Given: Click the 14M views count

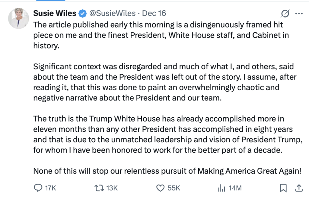Looking at the screenshot, I should [235, 188].
